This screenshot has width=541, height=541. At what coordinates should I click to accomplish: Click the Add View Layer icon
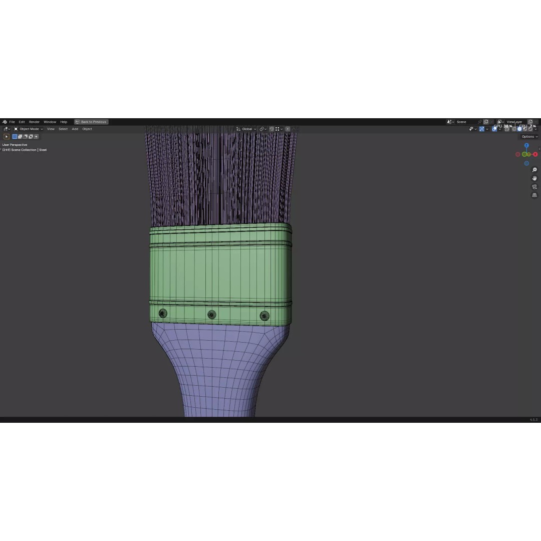coord(530,122)
